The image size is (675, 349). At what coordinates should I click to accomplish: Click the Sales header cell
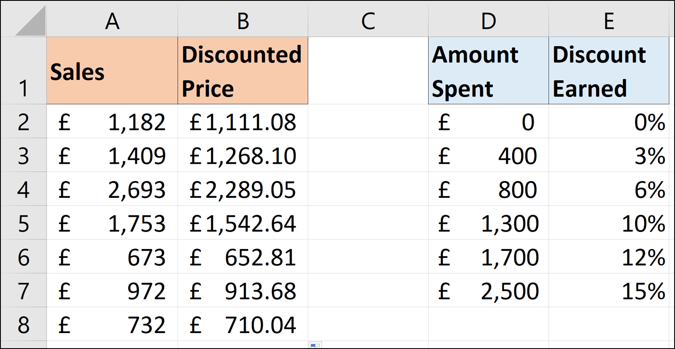[x=112, y=71]
